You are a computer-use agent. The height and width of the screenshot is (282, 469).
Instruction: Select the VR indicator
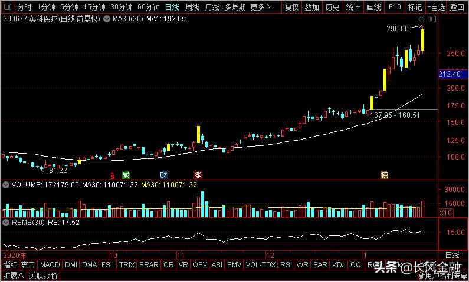[183, 265]
